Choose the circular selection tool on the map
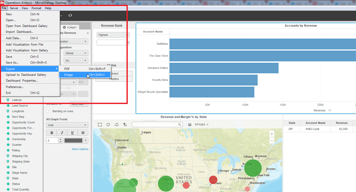The image size is (356, 192). click(108, 125)
